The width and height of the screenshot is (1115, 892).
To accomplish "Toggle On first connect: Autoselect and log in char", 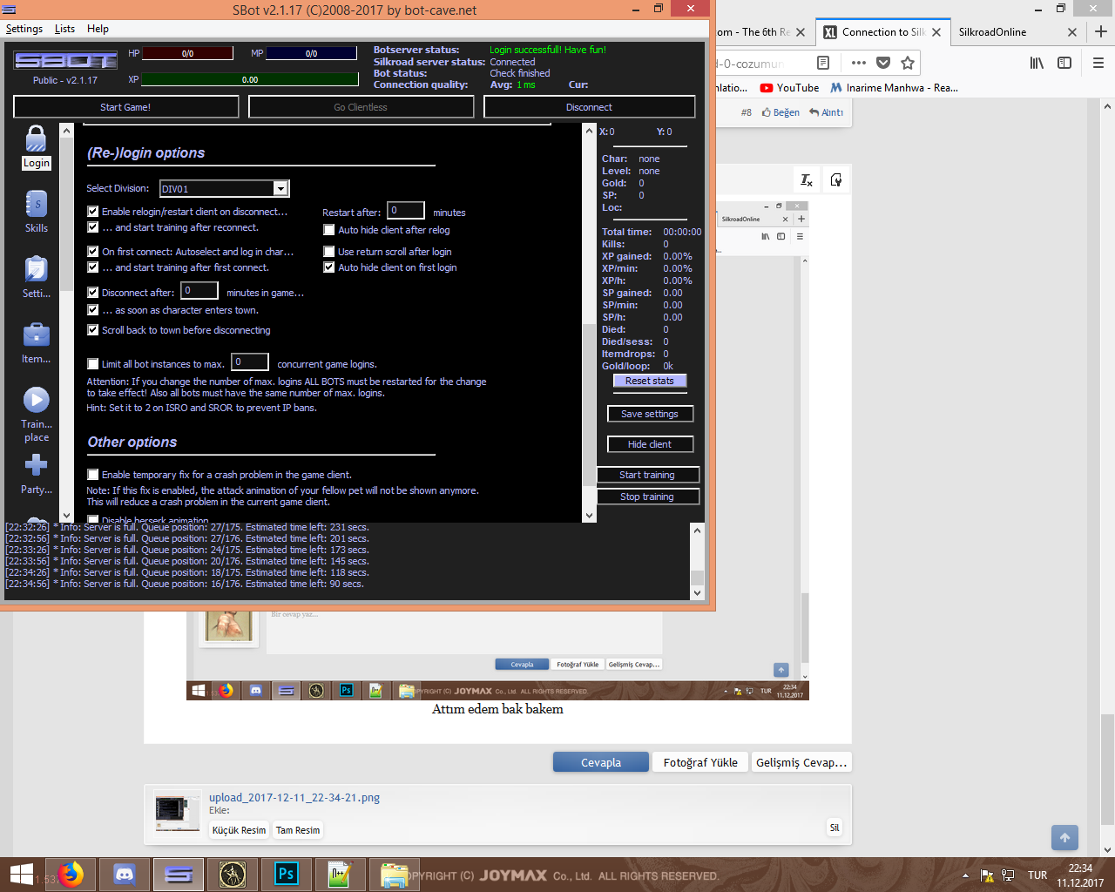I will [93, 252].
